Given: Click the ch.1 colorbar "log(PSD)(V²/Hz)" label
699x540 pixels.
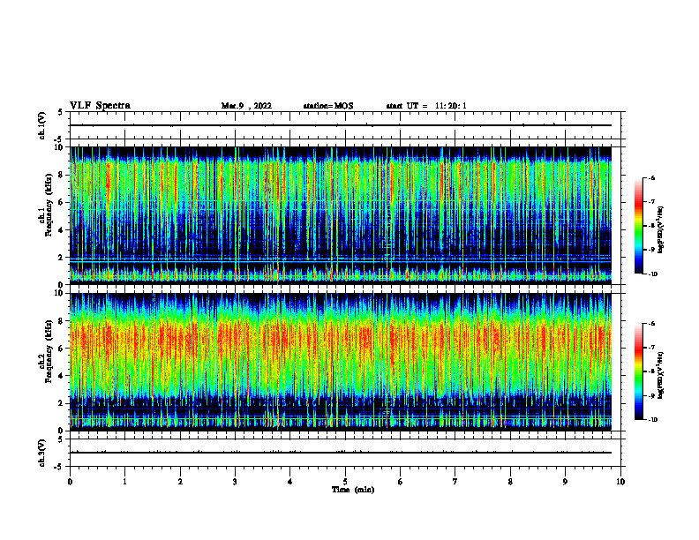Looking at the screenshot, I should [x=661, y=230].
